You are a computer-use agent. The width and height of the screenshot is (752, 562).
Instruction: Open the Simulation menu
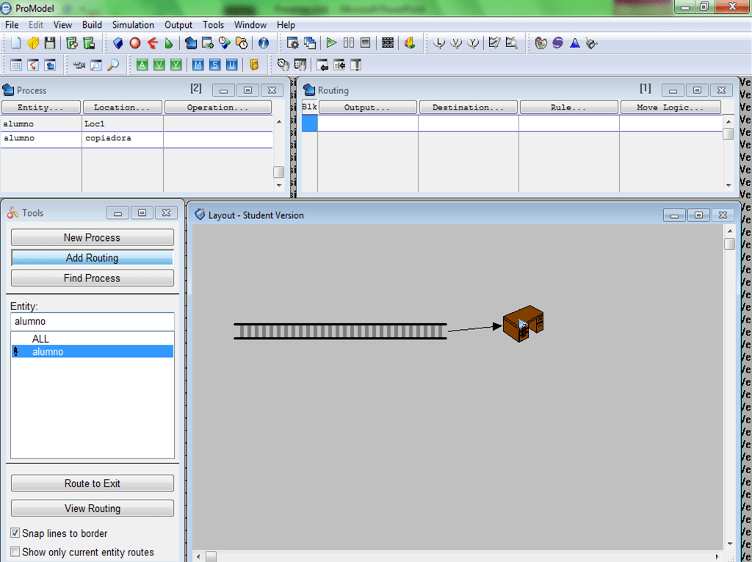[133, 25]
